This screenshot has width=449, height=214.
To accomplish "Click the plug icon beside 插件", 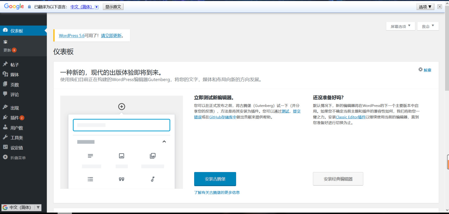I will click(x=5, y=117).
